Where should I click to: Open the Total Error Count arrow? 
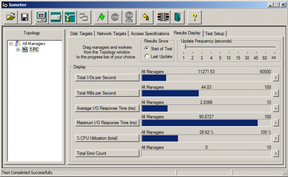(276, 154)
